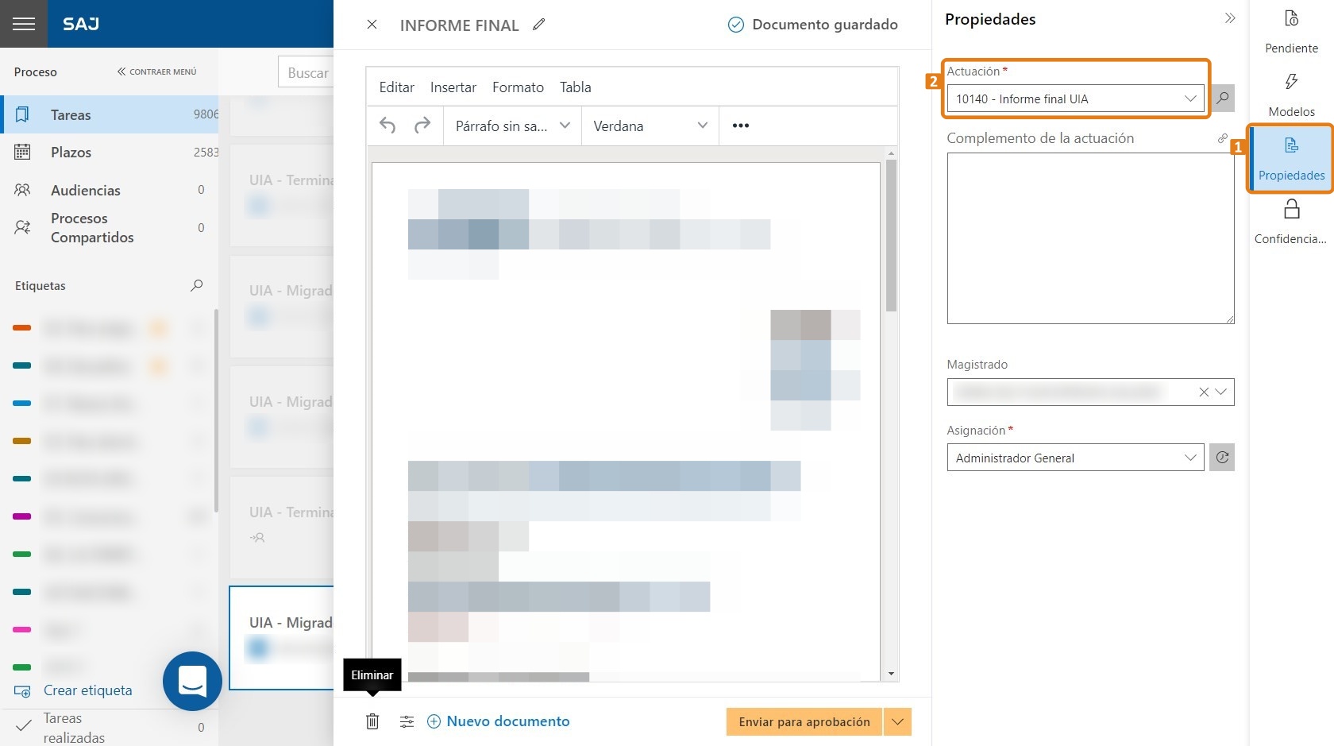Expand Enviar para aprobación arrow options
This screenshot has width=1334, height=746.
tap(898, 722)
